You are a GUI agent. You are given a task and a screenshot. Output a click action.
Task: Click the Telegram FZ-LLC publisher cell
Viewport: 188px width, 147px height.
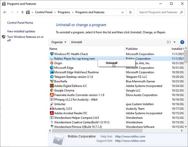137,77
